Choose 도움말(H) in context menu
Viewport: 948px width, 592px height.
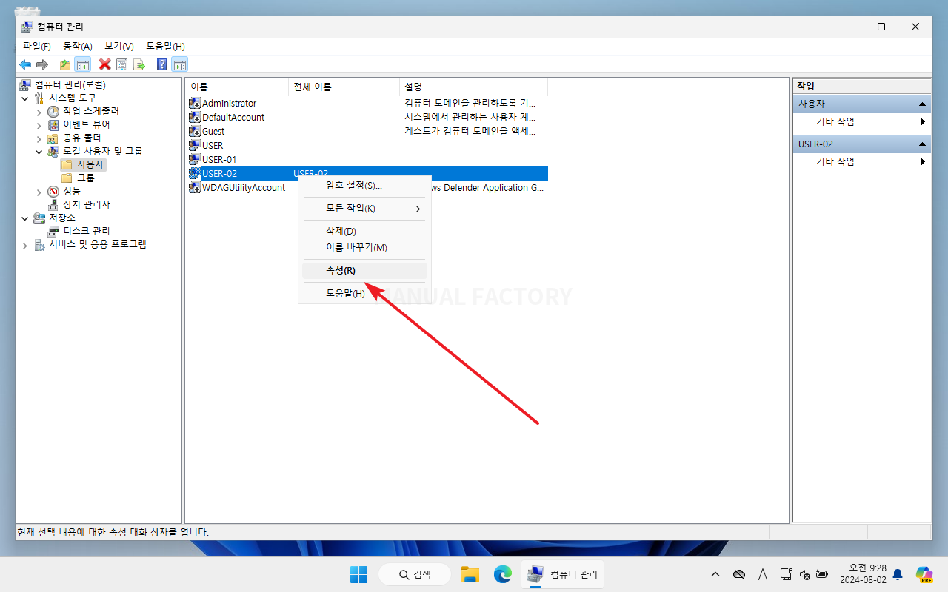click(x=364, y=293)
